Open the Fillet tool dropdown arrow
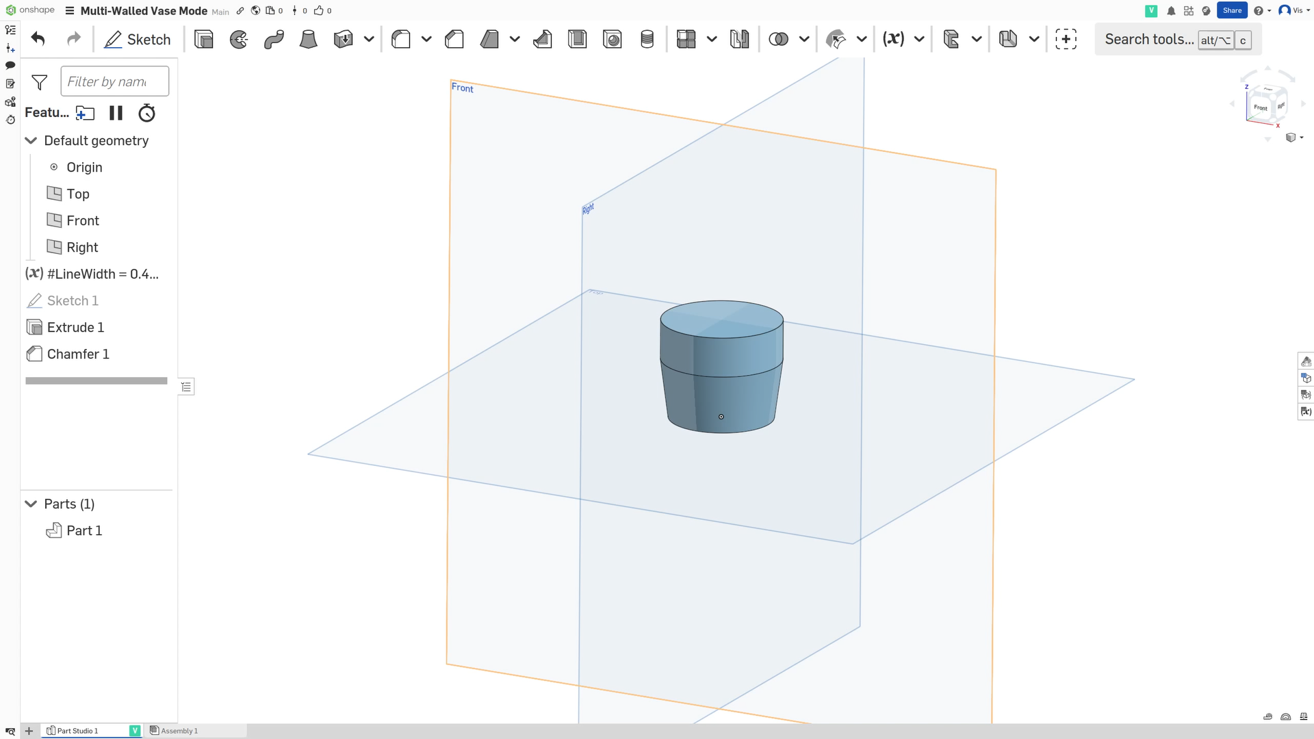1314x739 pixels. point(426,39)
